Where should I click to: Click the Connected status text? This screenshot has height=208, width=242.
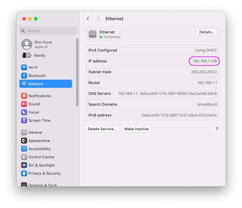(112, 37)
